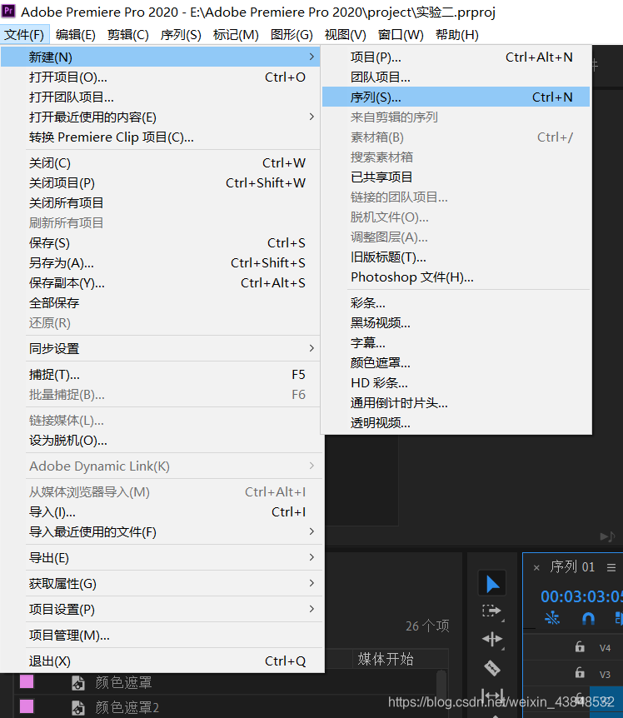Create new 黑场视频...
This screenshot has width=623, height=718.
456,323
